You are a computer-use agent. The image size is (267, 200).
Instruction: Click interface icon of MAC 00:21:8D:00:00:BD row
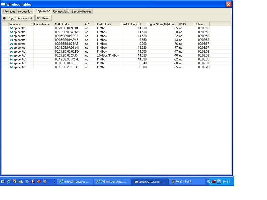[x=11, y=52]
